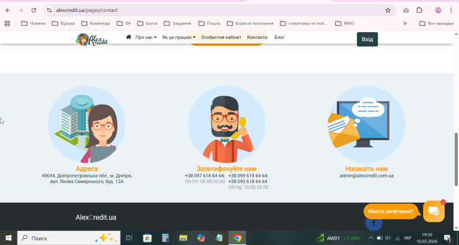Show hidden tray icons chevron

(x=371, y=238)
